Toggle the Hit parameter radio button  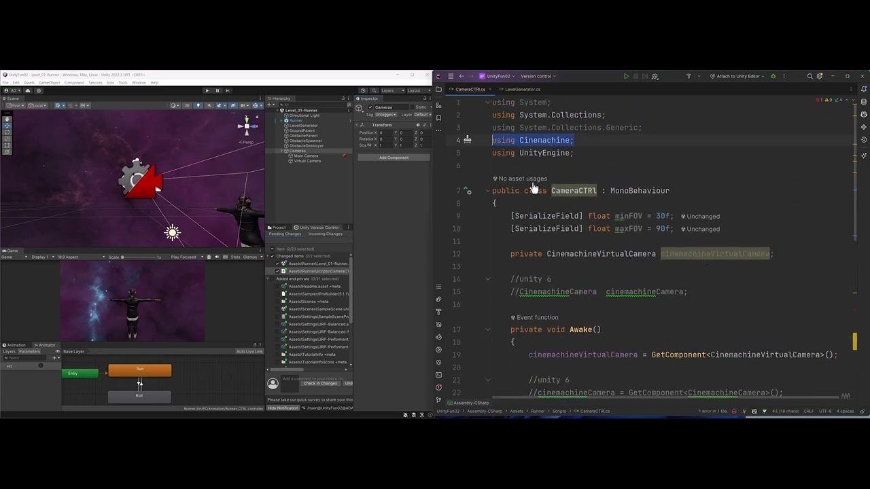tap(41, 366)
